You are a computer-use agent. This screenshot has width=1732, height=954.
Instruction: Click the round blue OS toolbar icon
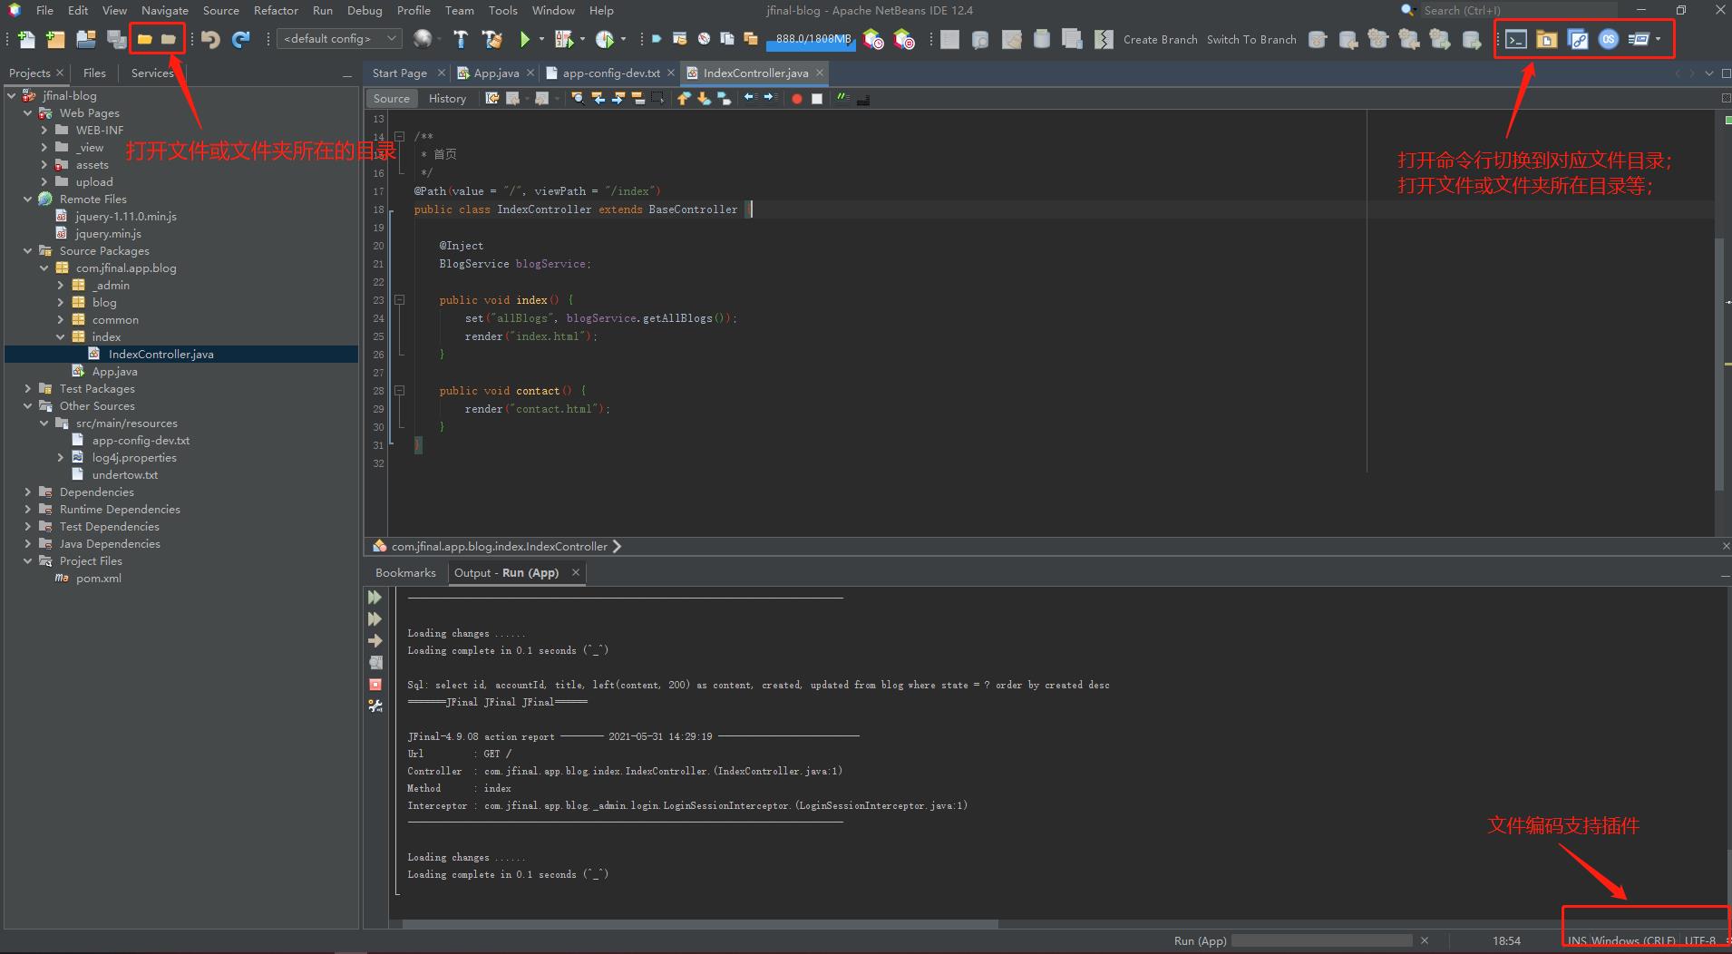(1609, 39)
